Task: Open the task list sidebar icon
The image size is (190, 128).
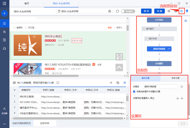Action: click(4, 23)
